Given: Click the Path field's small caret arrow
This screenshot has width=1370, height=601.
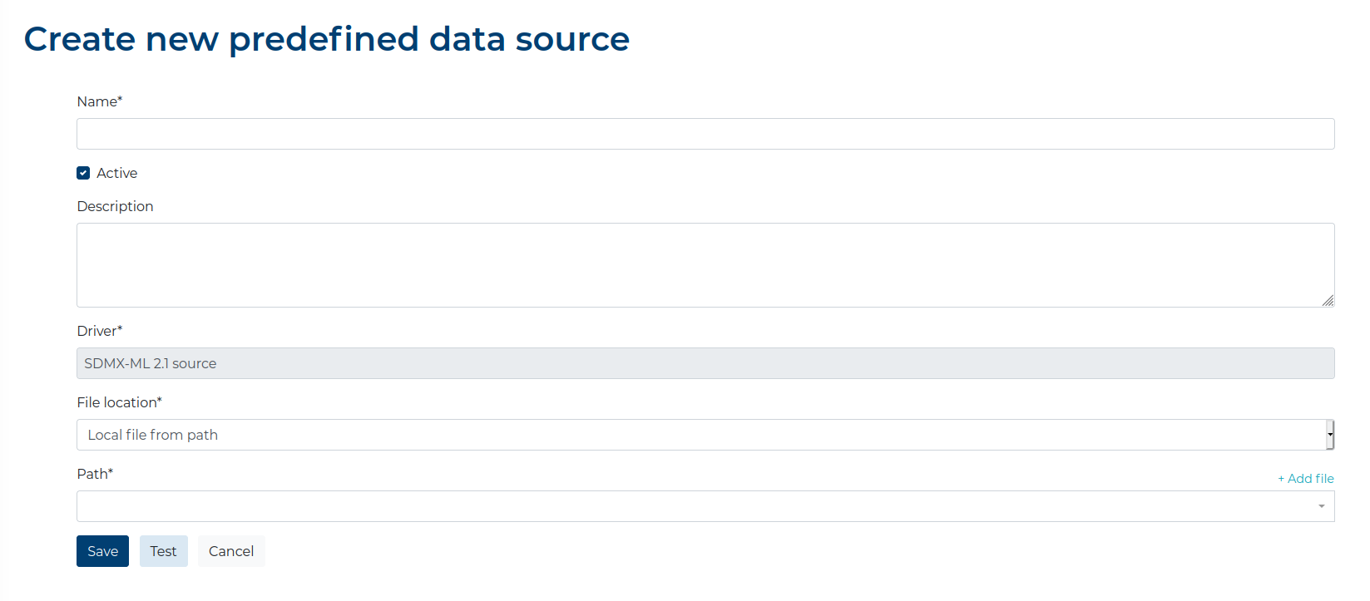Looking at the screenshot, I should coord(1322,506).
